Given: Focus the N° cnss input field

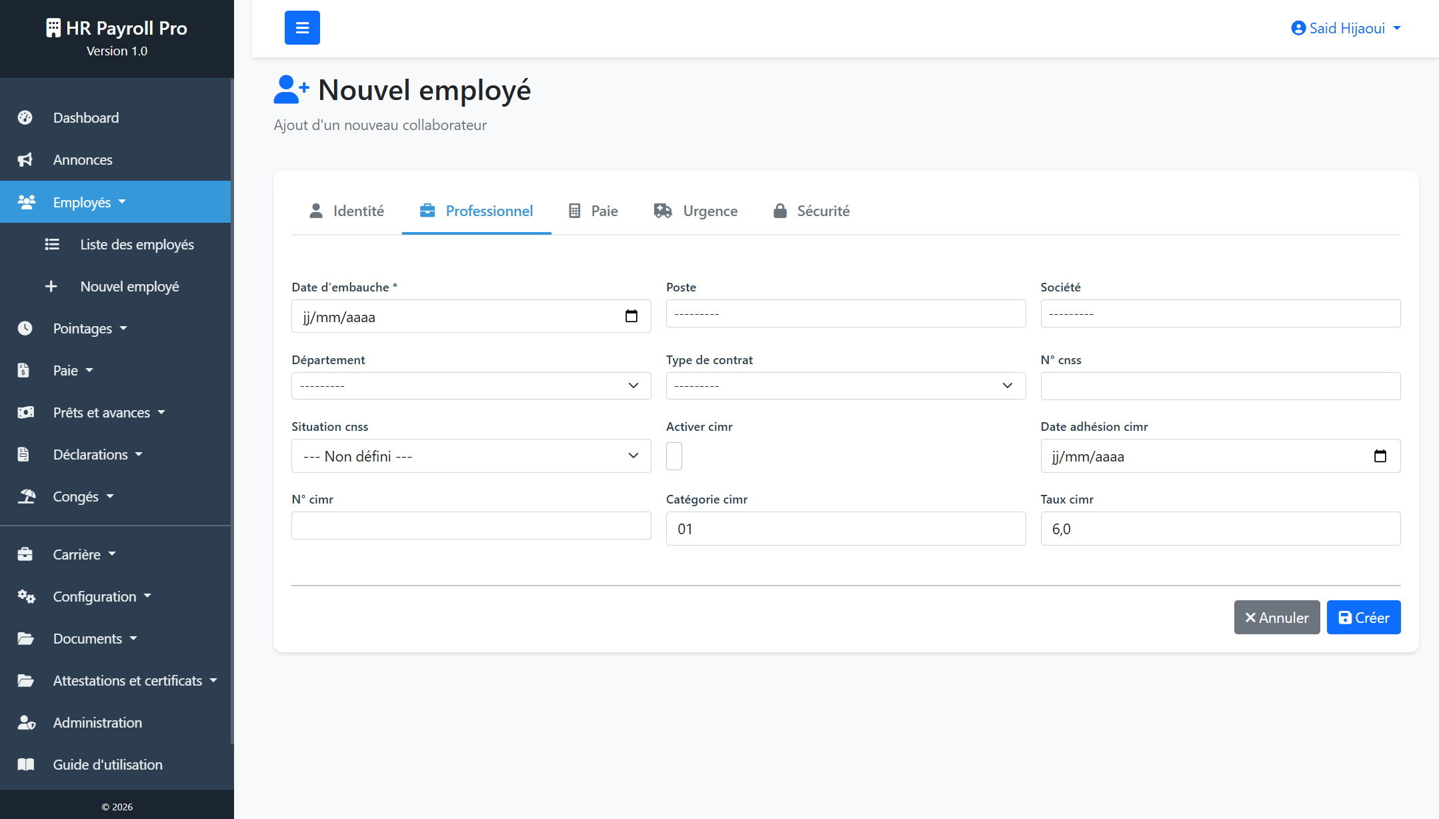Looking at the screenshot, I should tap(1220, 386).
